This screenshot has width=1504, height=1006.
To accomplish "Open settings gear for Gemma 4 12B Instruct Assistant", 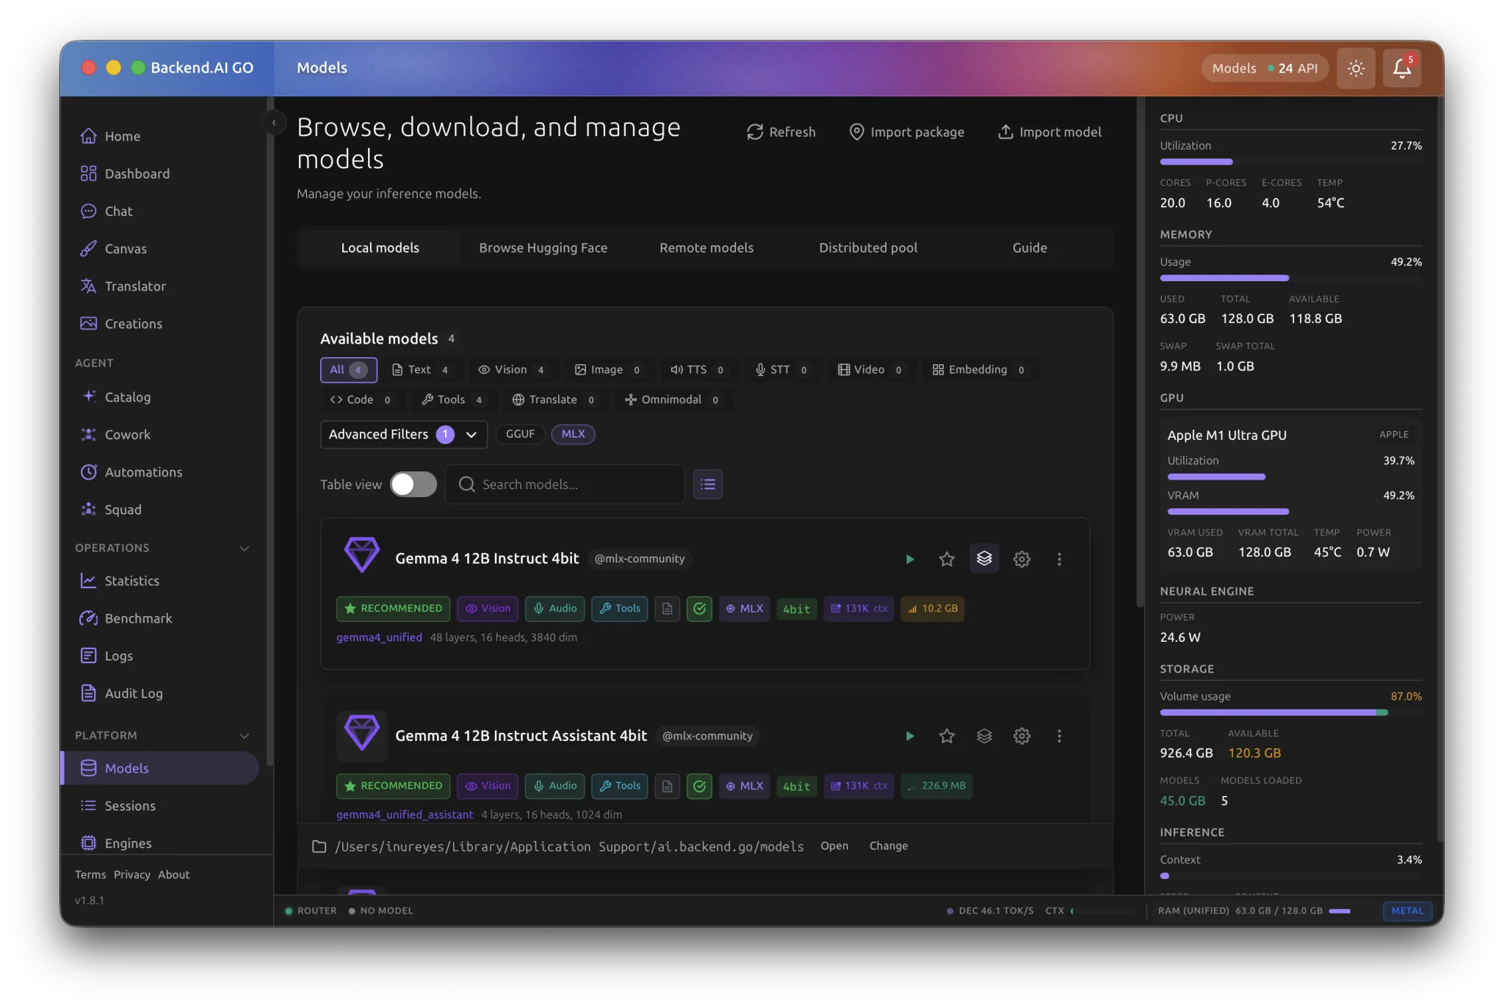I will [x=1022, y=736].
